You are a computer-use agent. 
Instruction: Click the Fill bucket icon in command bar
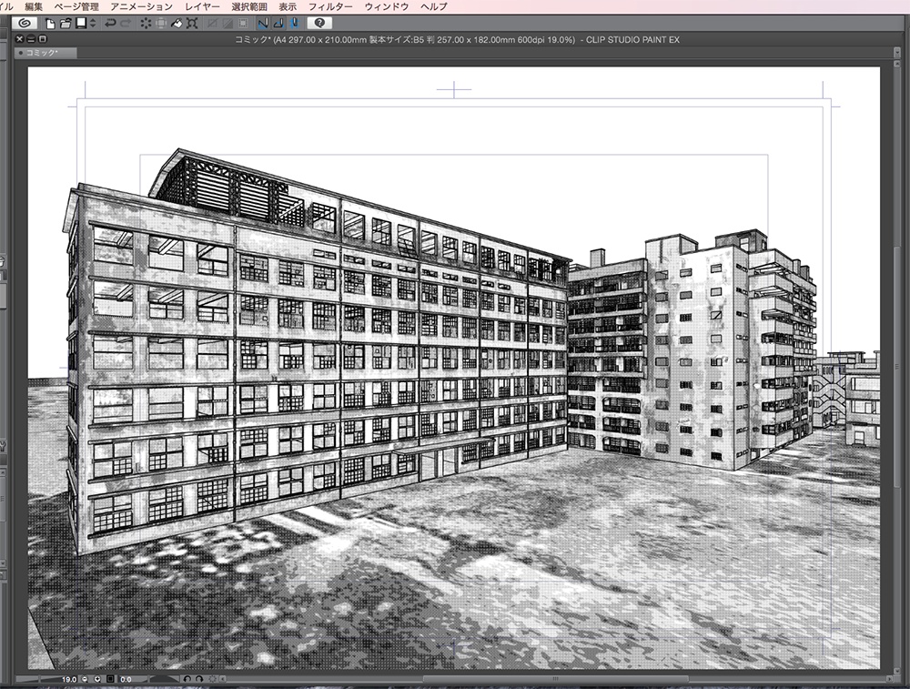(177, 24)
